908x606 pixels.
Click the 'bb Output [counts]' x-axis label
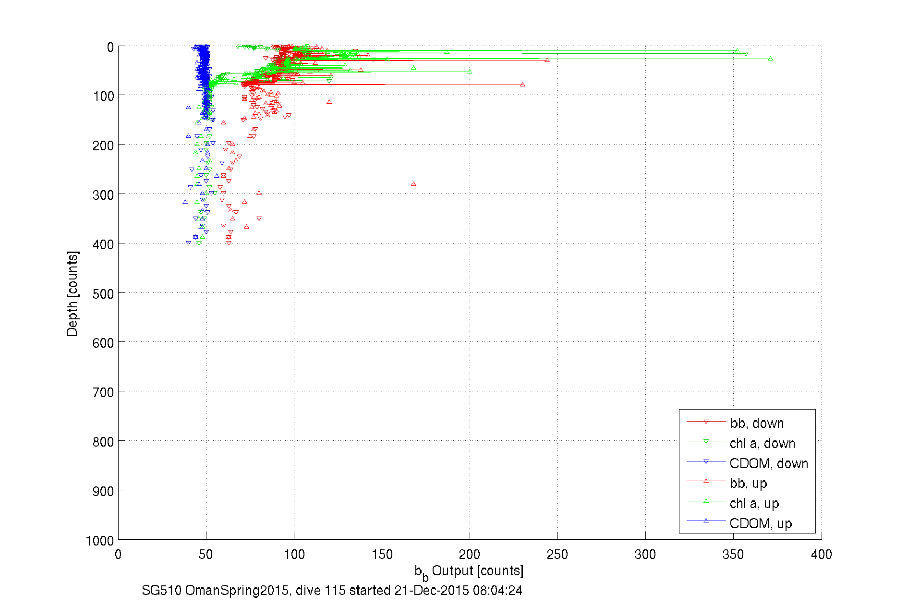(x=469, y=571)
